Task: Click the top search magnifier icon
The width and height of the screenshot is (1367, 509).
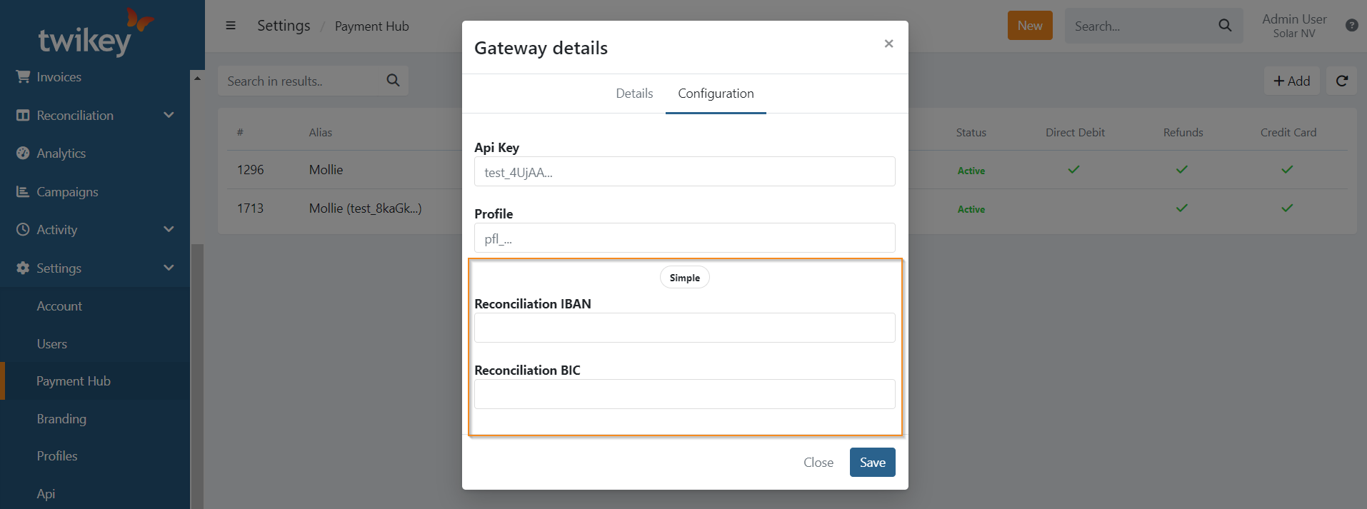Action: [x=1225, y=26]
